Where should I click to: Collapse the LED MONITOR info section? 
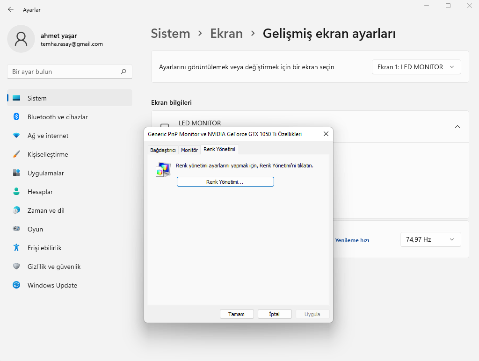tap(457, 127)
